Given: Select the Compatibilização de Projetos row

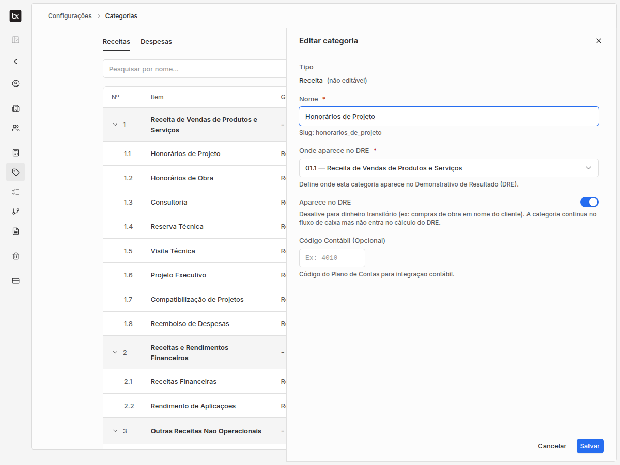Looking at the screenshot, I should [195, 299].
